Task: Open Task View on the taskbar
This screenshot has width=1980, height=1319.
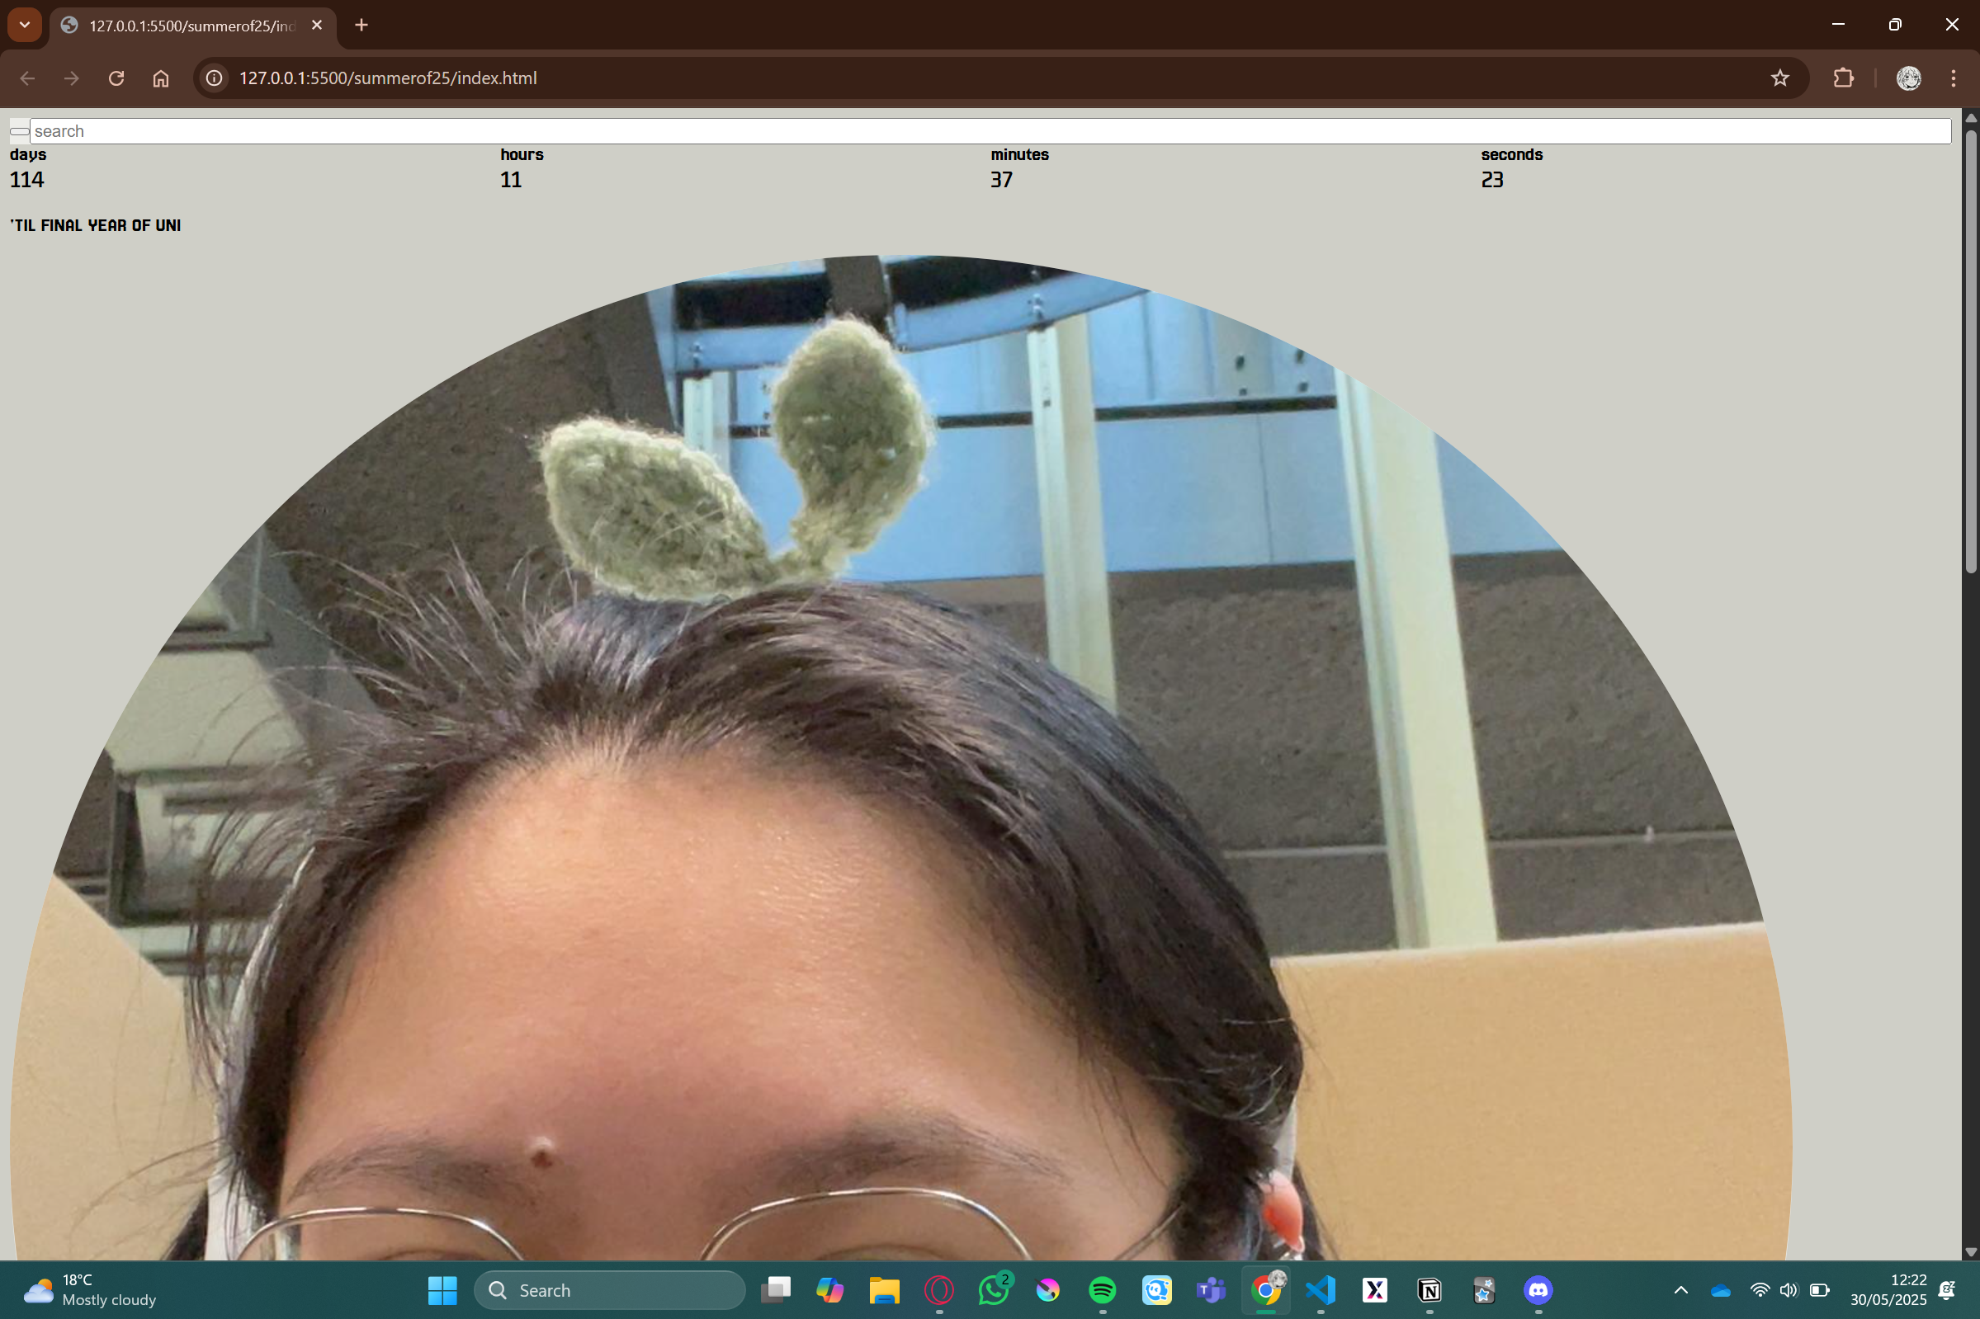Action: click(775, 1289)
